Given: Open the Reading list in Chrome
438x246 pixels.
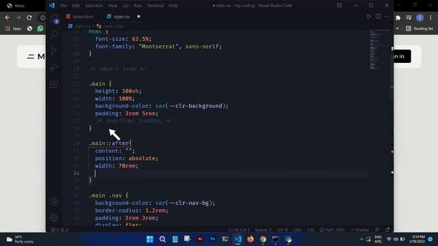Looking at the screenshot, I should [x=420, y=29].
